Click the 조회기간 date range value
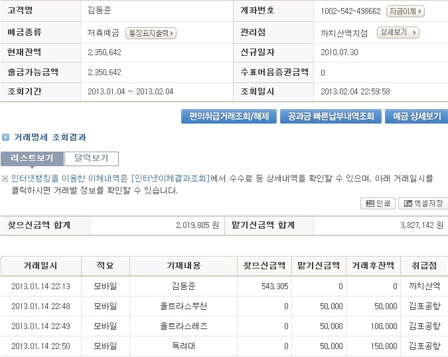The width and height of the screenshot is (448, 357). click(x=131, y=92)
